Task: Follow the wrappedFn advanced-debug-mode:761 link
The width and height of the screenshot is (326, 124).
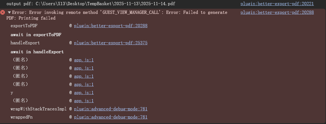Action: [x=111, y=117]
